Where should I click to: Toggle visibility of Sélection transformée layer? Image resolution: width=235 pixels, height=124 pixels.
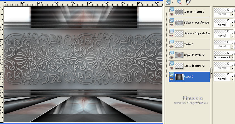point(171,25)
